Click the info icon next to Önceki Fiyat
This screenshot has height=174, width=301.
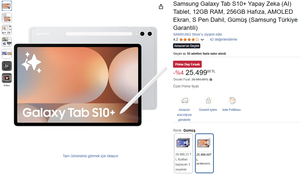click(211, 80)
